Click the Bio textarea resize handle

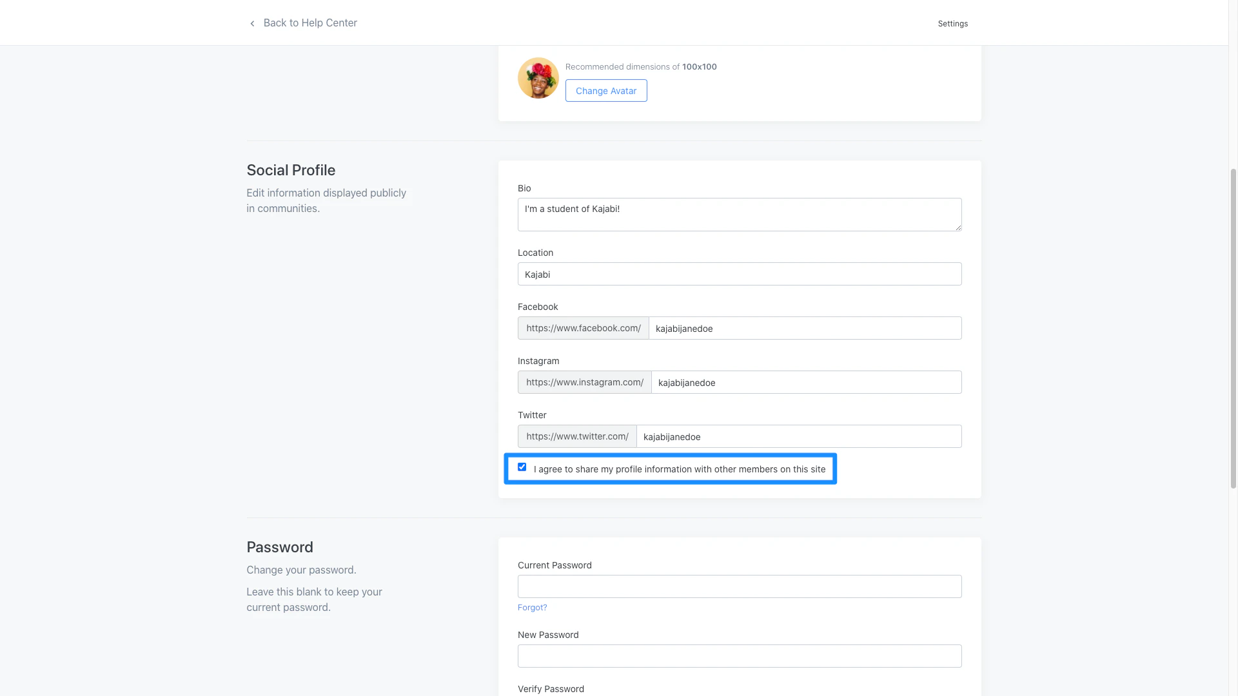958,227
